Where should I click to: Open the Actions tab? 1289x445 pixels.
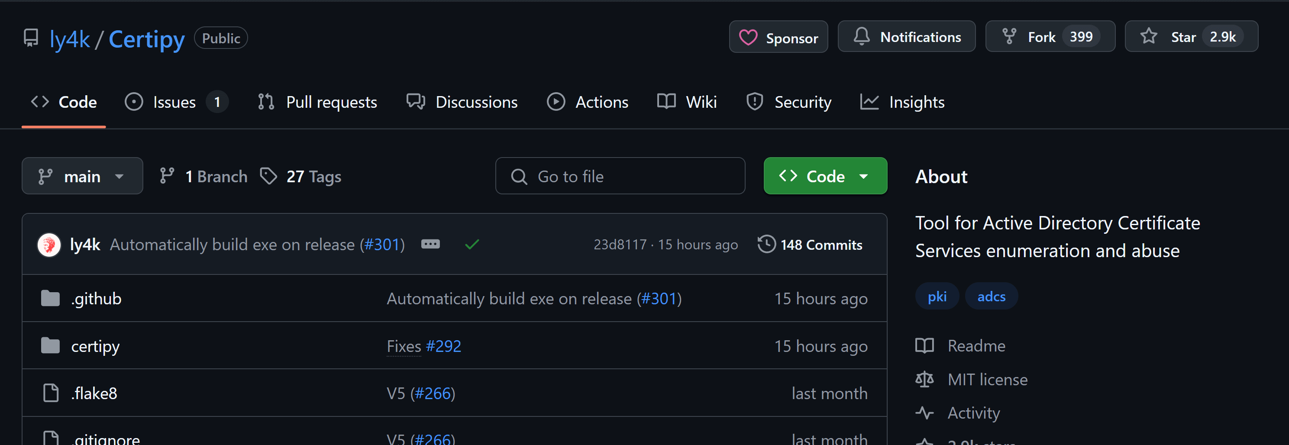tap(588, 102)
